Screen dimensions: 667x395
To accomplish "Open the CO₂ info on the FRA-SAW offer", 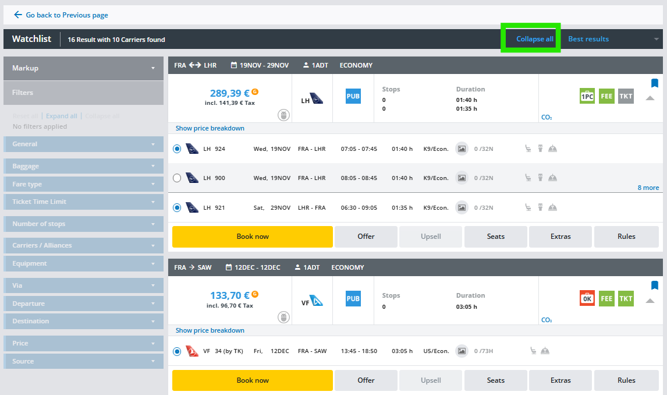I will (x=546, y=320).
